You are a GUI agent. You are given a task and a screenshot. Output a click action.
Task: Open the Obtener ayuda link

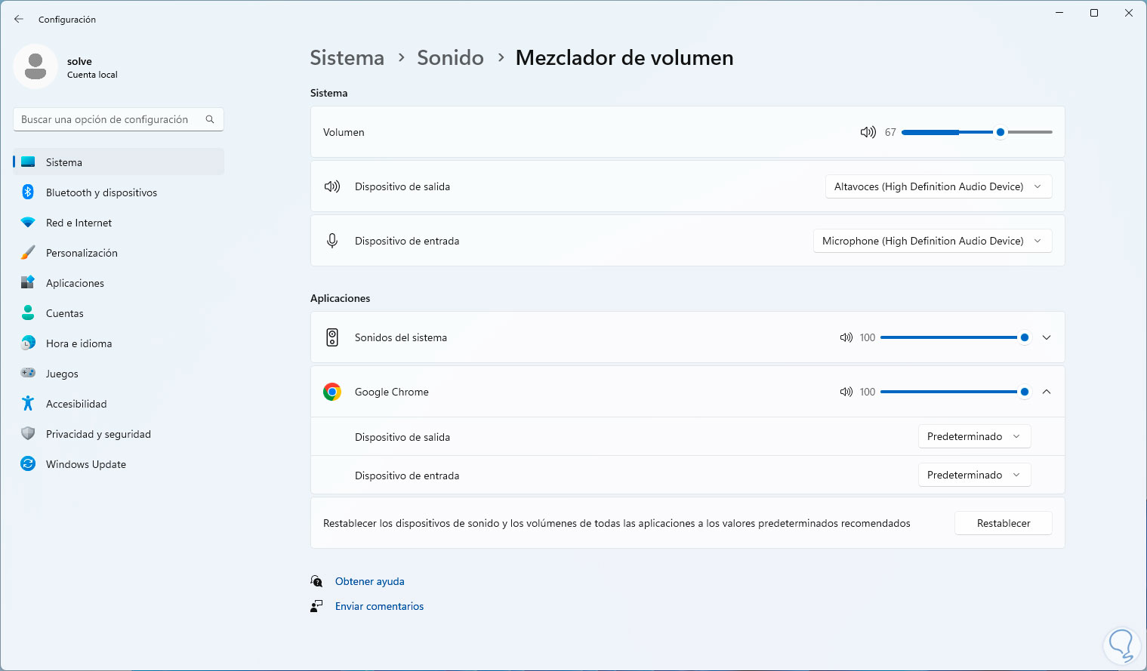pyautogui.click(x=369, y=581)
